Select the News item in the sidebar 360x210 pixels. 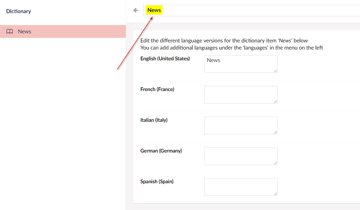point(24,32)
